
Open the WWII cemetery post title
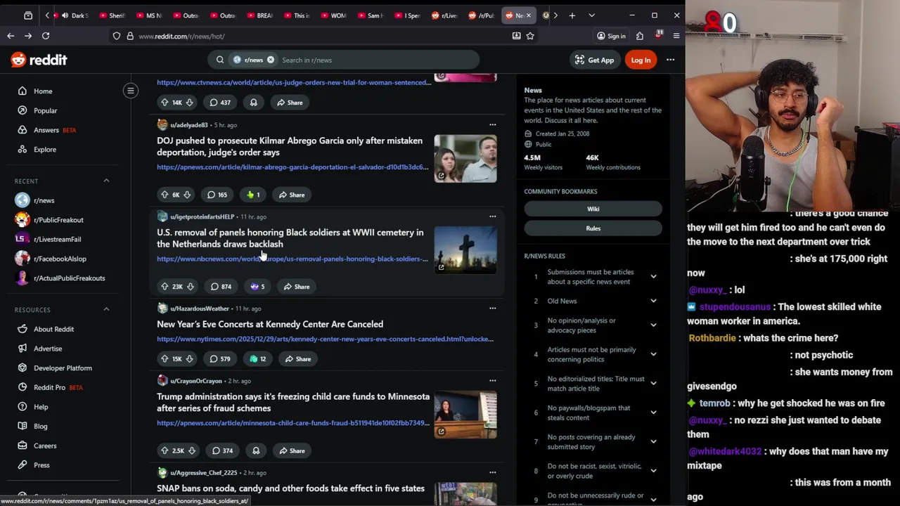click(x=290, y=238)
